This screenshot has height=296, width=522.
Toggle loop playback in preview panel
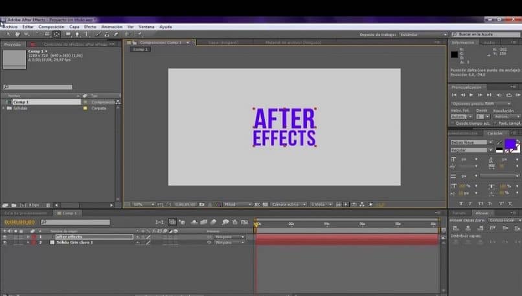508,95
